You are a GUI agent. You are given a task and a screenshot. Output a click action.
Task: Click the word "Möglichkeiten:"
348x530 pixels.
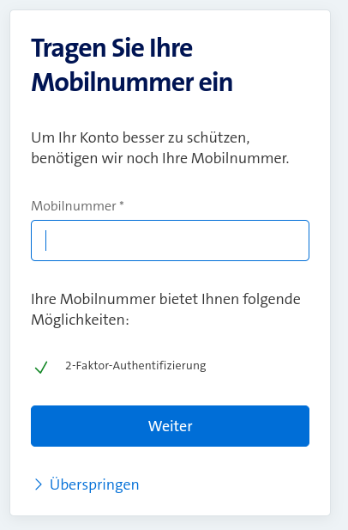81,320
